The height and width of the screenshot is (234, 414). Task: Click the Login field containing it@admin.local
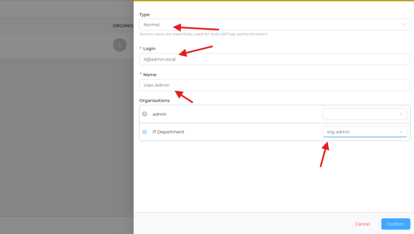pos(274,59)
